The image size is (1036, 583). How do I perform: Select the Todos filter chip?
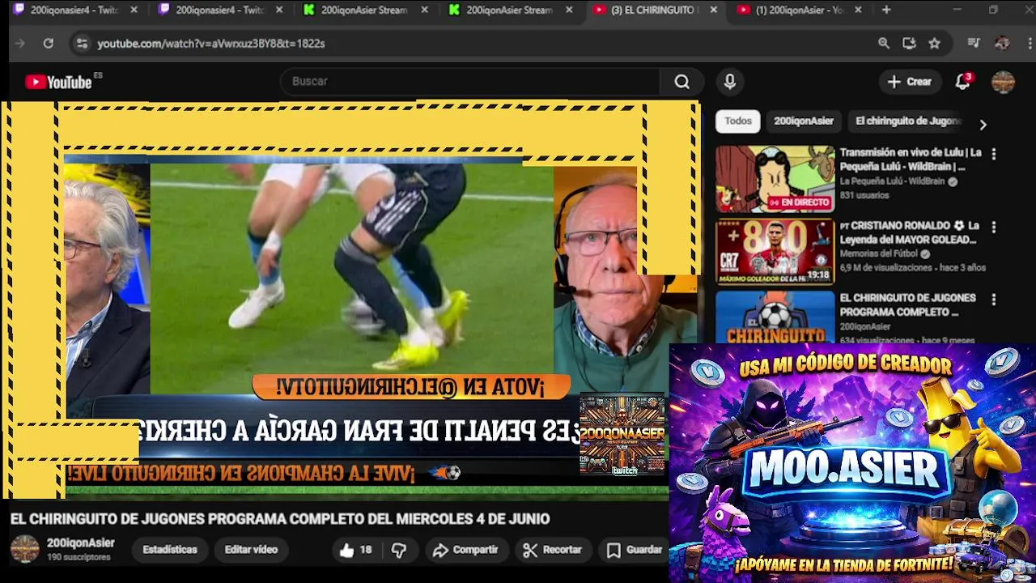(738, 121)
